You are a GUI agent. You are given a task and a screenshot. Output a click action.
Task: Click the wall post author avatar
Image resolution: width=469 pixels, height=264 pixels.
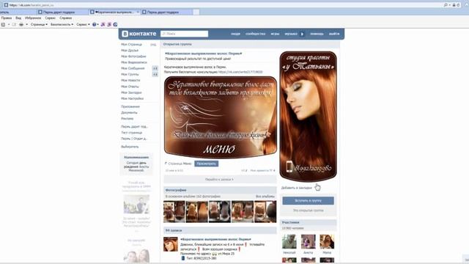pyautogui.click(x=171, y=244)
